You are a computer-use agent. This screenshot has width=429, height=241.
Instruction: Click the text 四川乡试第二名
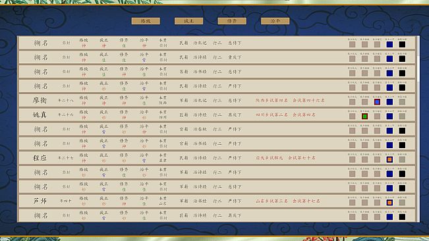coord(272,115)
